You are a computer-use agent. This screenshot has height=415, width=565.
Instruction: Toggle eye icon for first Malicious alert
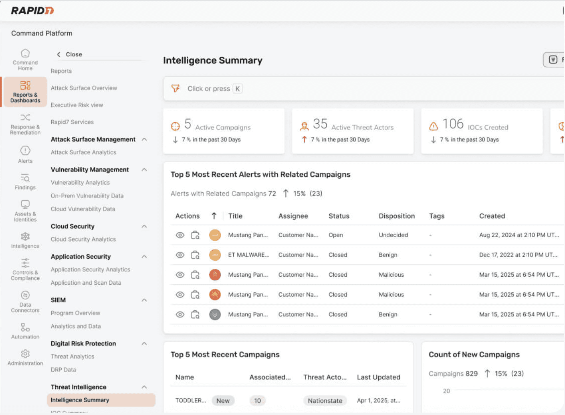180,275
